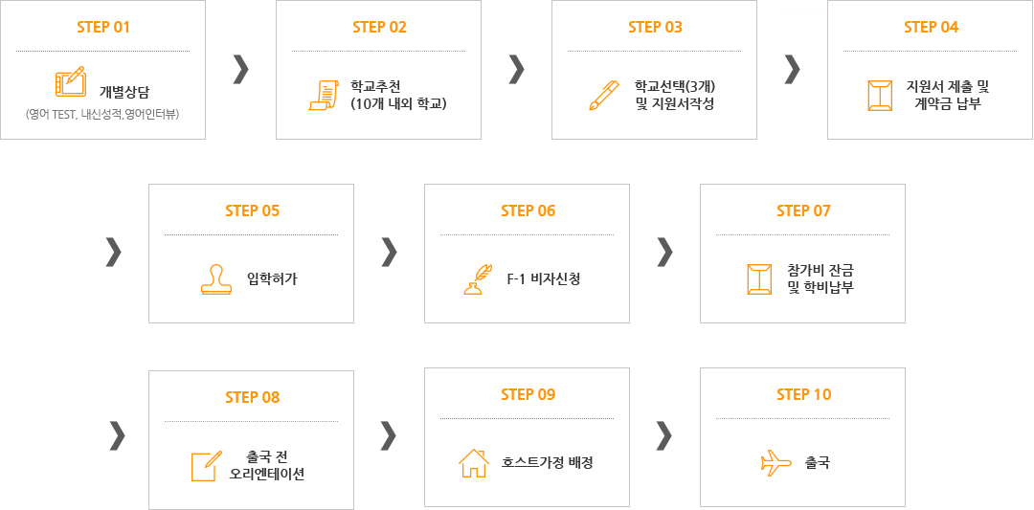This screenshot has height=510, width=1034.
Task: Click the house icon in STEP 09
Action: pos(474,462)
